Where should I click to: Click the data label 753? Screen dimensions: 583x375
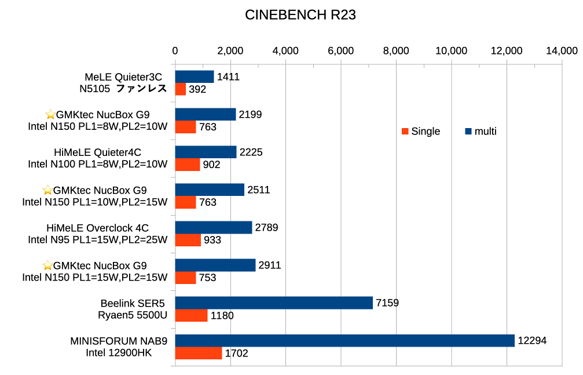coord(207,278)
